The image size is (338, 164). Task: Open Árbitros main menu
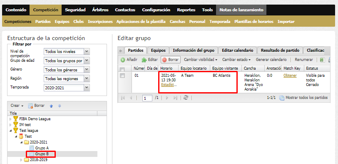tap(100, 10)
